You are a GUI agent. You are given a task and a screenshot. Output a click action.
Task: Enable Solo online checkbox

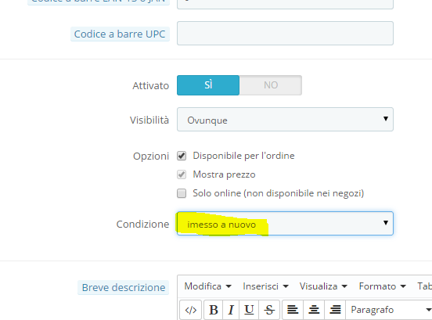point(182,193)
